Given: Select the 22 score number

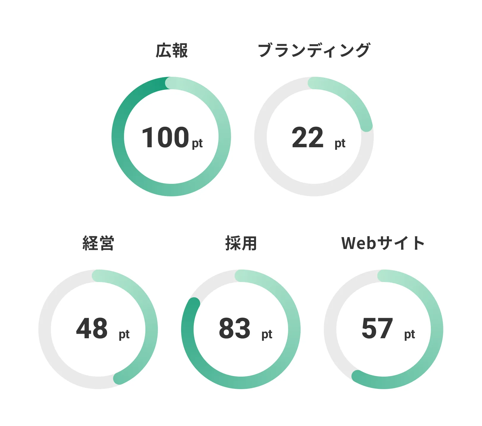Looking at the screenshot, I should [x=307, y=137].
